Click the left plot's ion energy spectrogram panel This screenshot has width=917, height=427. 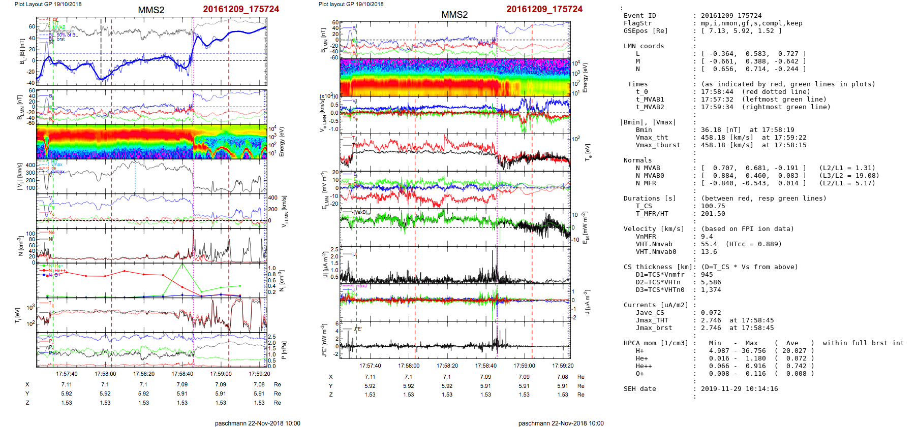[x=151, y=142]
